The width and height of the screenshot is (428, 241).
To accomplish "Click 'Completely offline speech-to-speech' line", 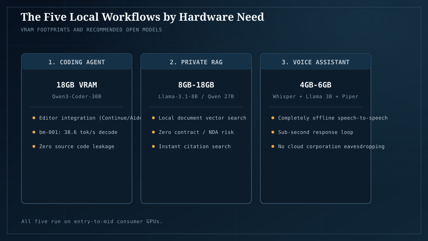I will pos(333,118).
